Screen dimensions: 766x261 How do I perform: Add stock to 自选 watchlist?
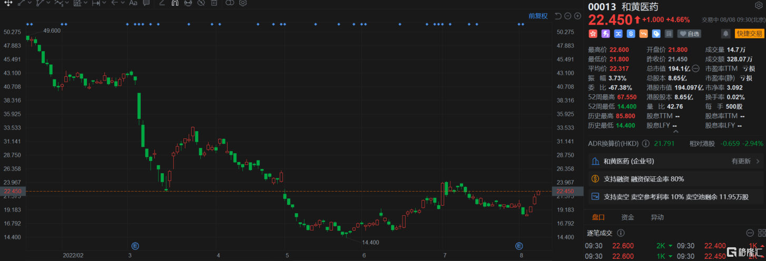[x=689, y=34]
